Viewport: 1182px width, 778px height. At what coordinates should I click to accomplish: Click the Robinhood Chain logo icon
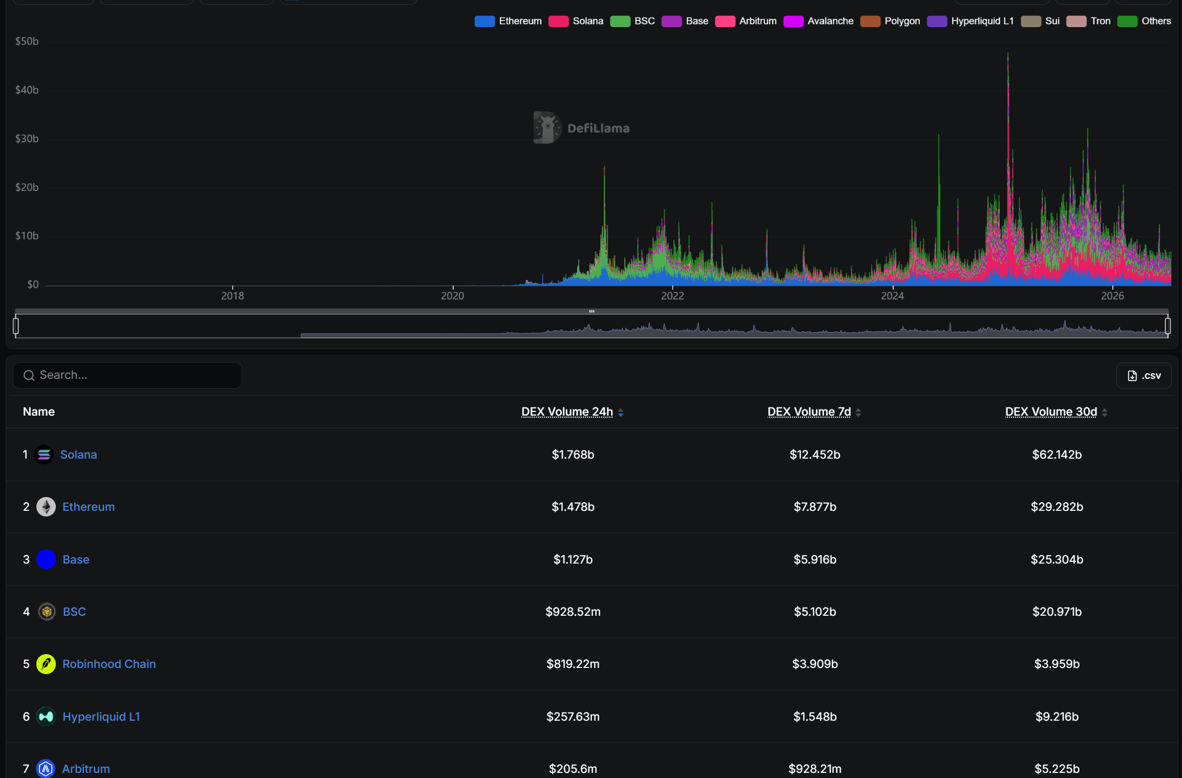[46, 664]
